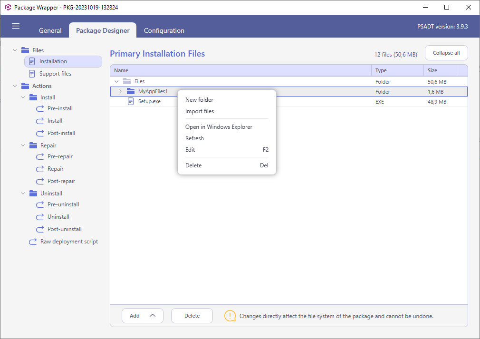Sort by the Size column header
This screenshot has height=339, width=480.
point(440,70)
